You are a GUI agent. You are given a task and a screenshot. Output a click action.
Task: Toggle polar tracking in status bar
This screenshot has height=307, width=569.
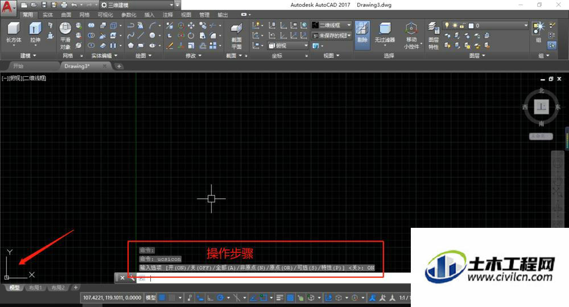tap(220, 298)
